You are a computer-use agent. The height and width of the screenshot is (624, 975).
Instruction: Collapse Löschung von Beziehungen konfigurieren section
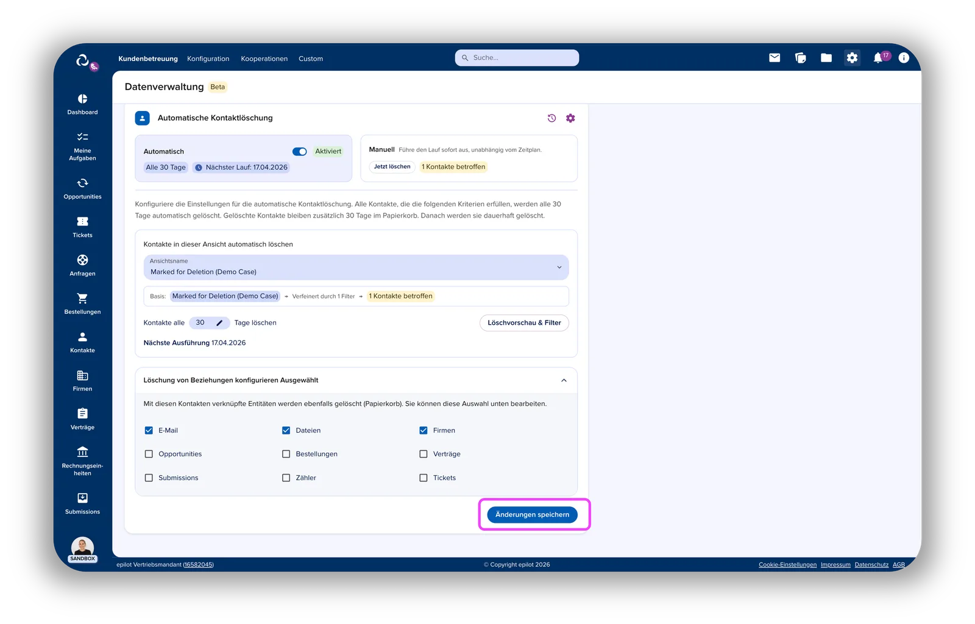[564, 380]
